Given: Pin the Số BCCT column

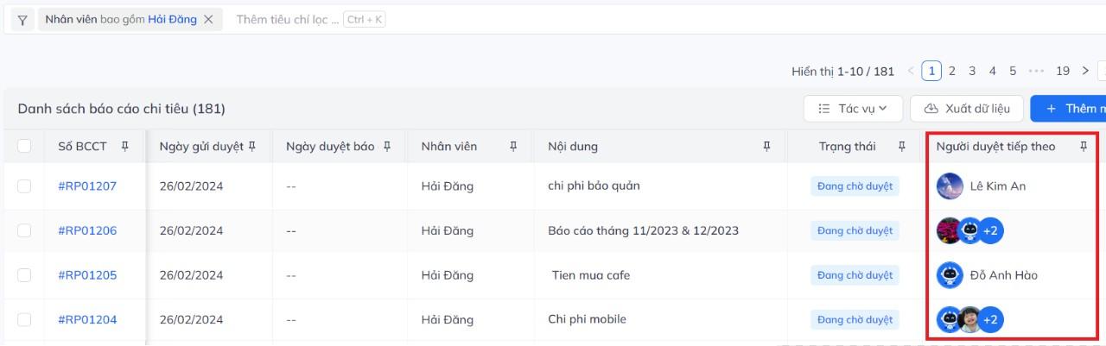Looking at the screenshot, I should pyautogui.click(x=125, y=146).
